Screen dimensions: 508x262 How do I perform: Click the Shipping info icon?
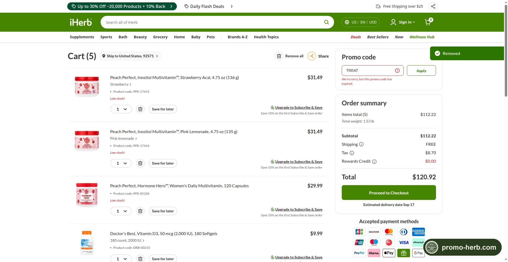tap(361, 144)
